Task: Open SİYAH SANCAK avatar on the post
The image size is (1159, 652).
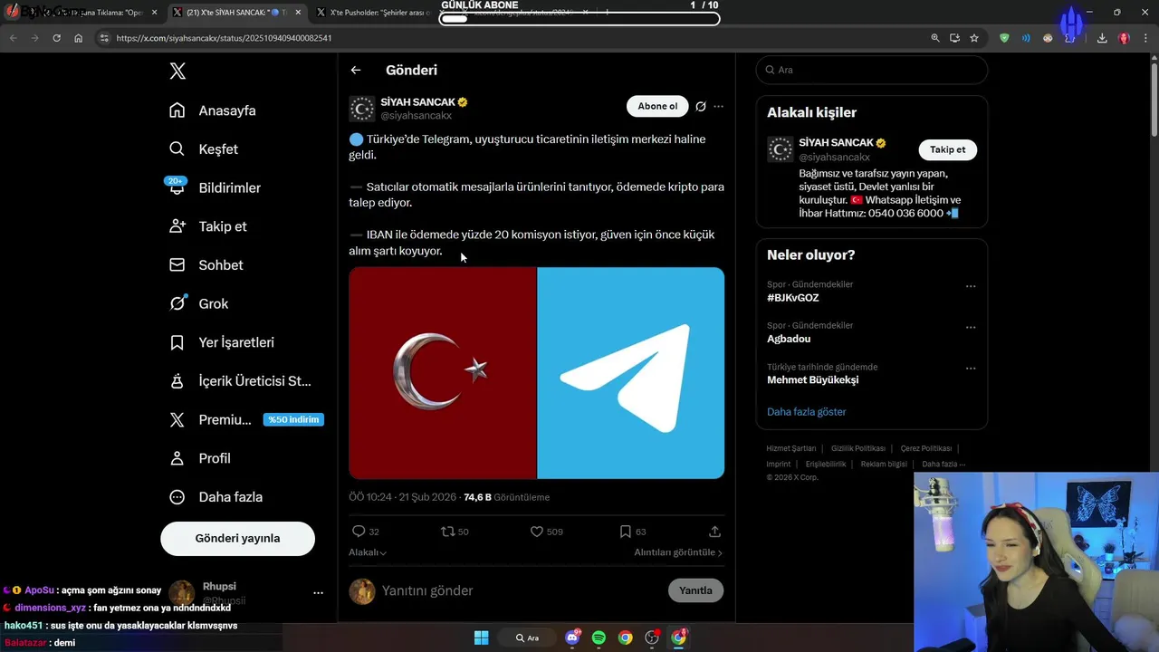Action: [362, 109]
